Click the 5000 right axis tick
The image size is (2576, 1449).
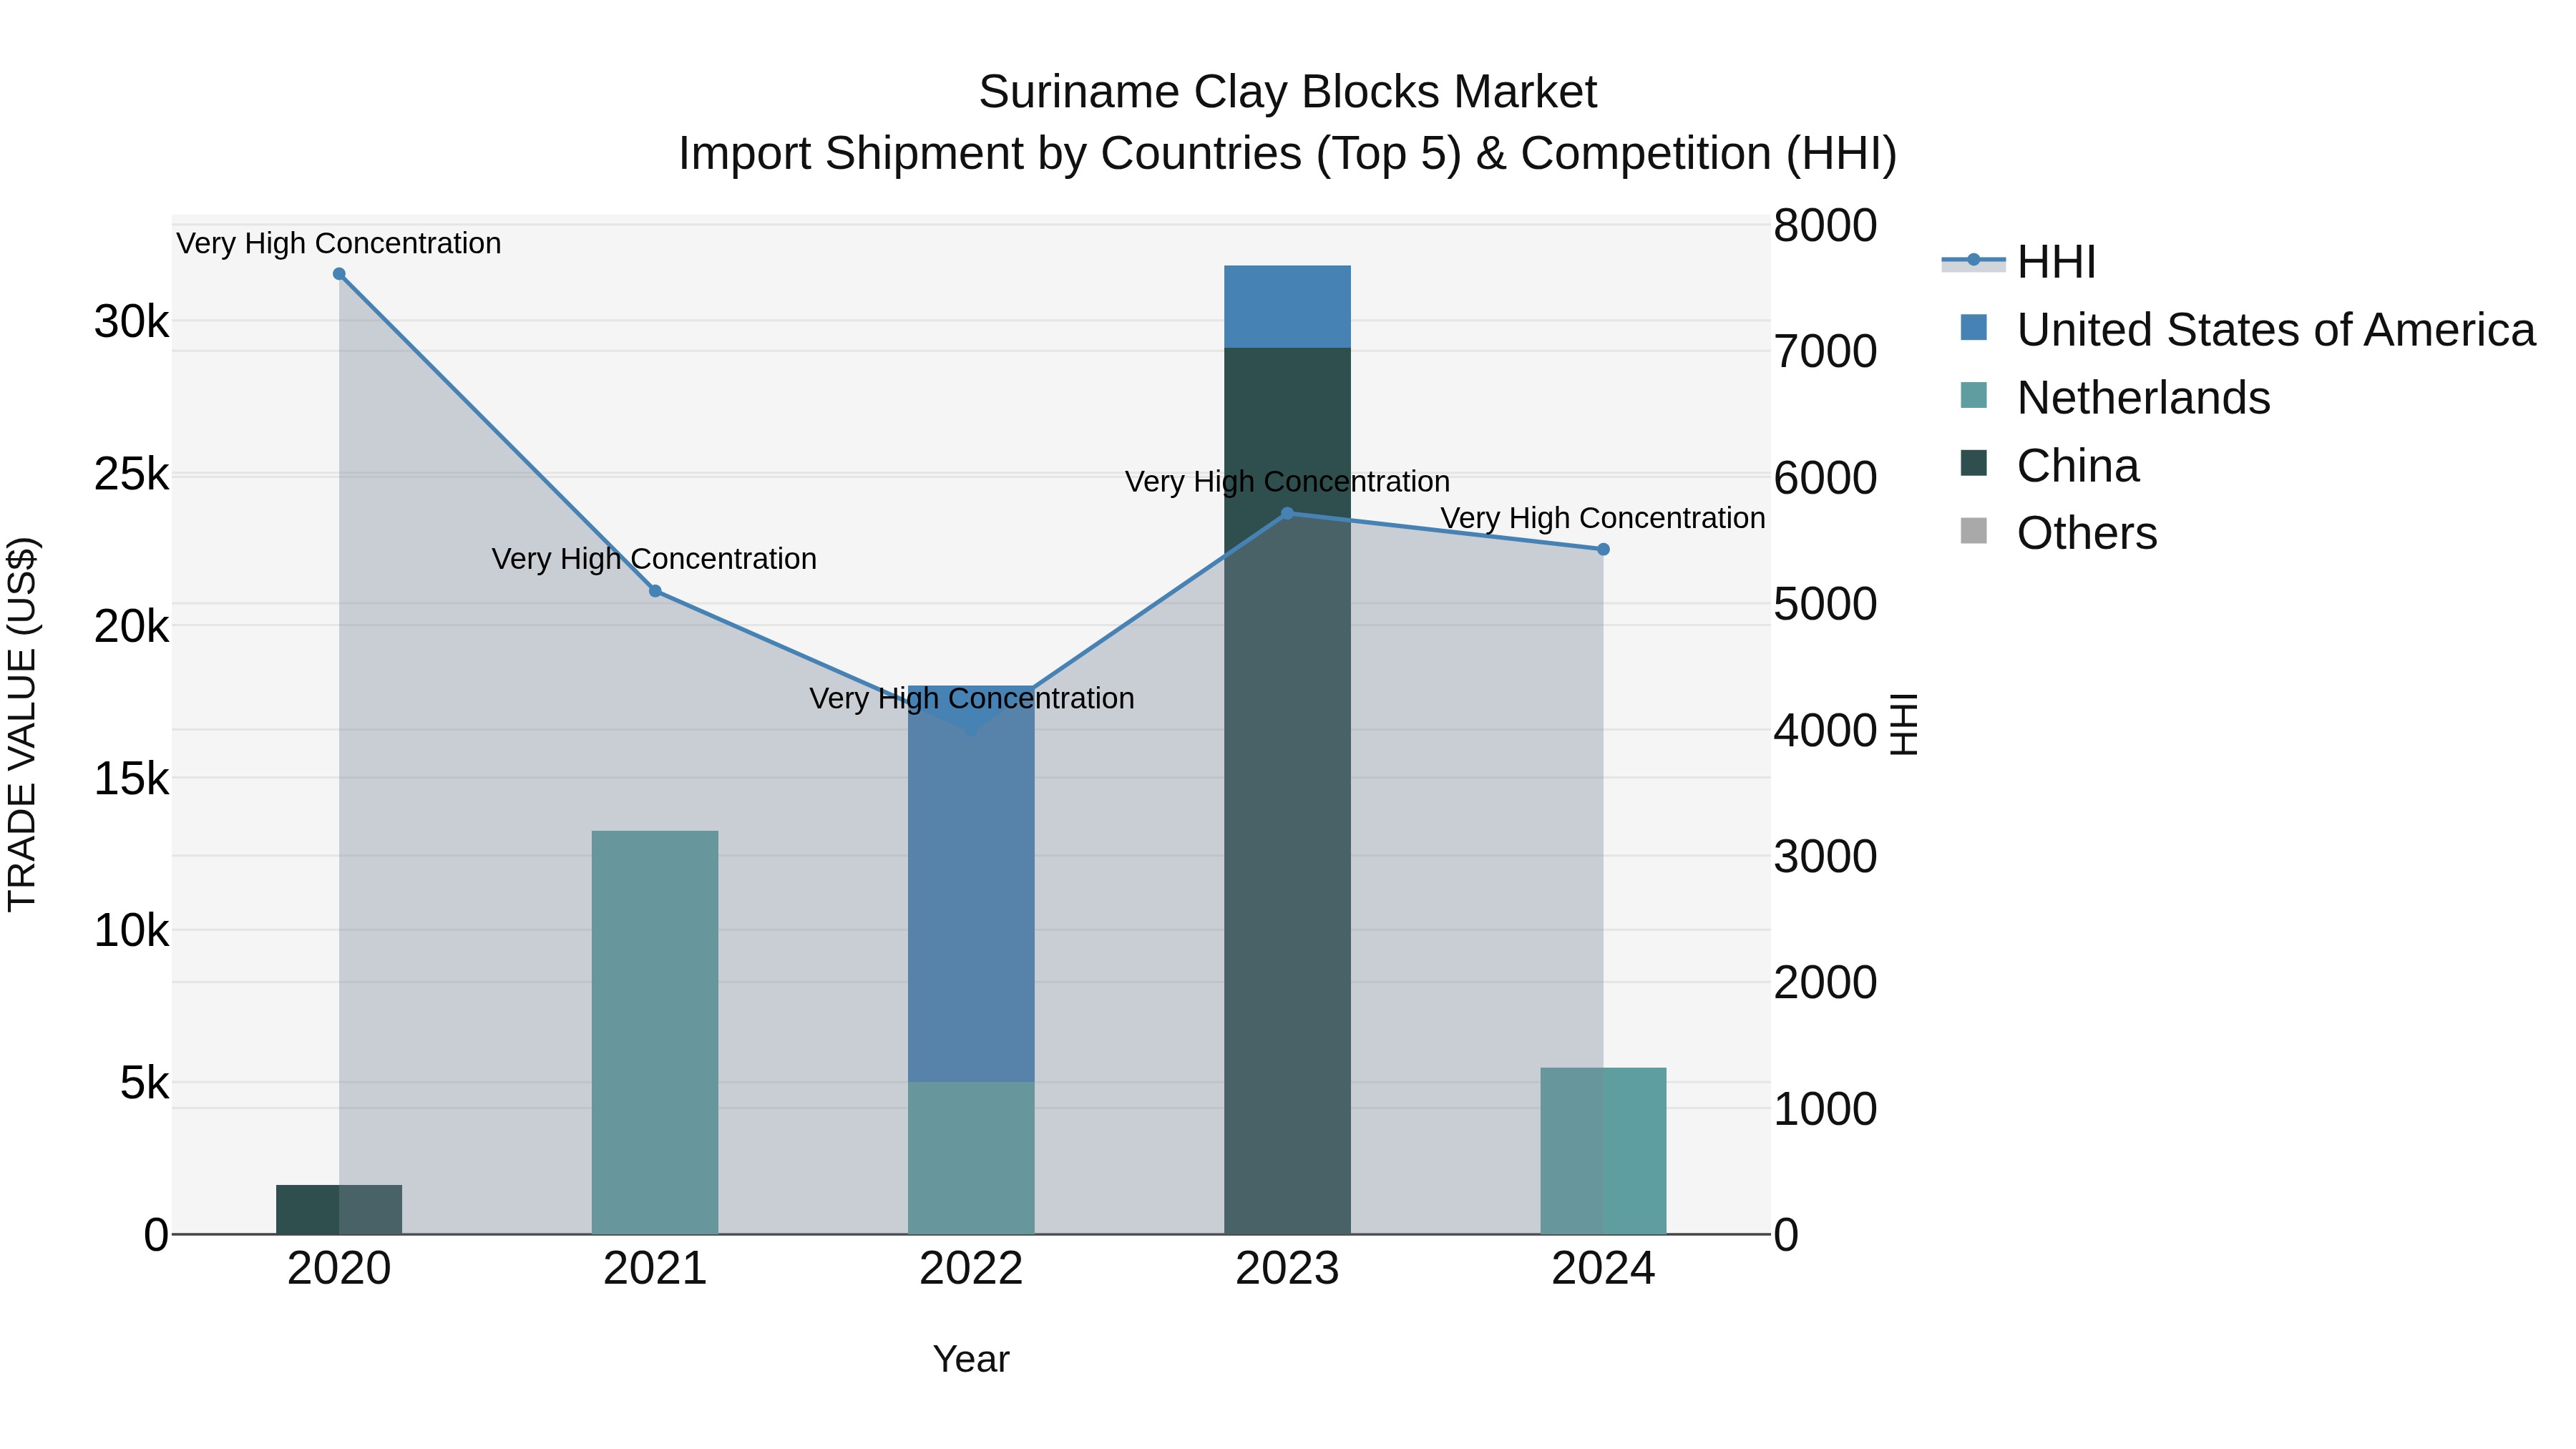[1825, 604]
